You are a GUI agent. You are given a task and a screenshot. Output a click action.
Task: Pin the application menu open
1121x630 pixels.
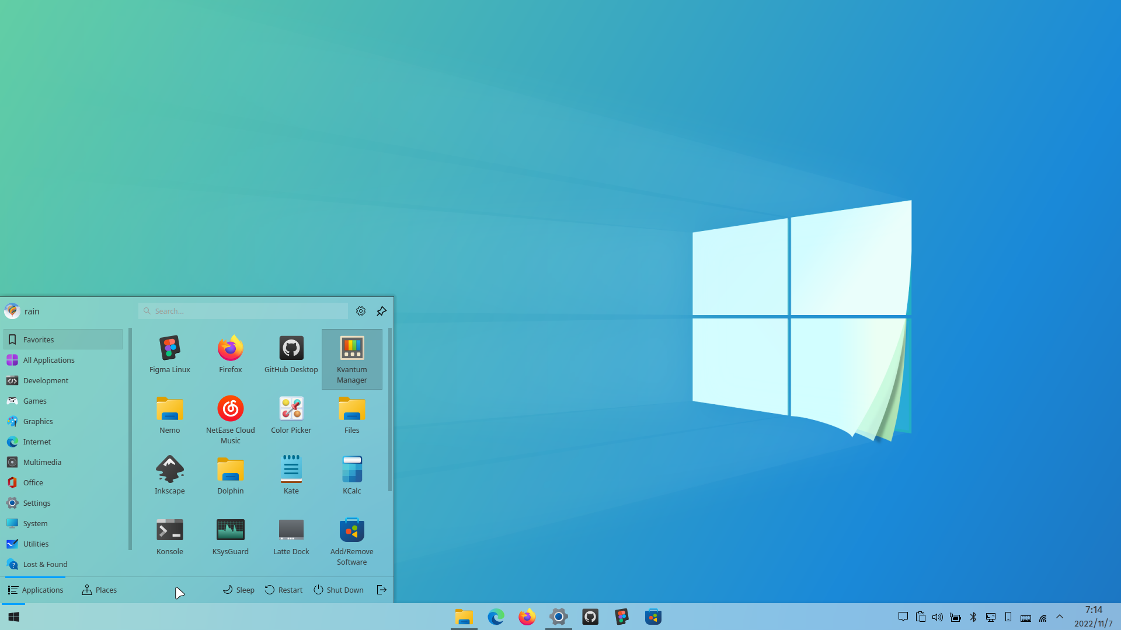coord(381,311)
